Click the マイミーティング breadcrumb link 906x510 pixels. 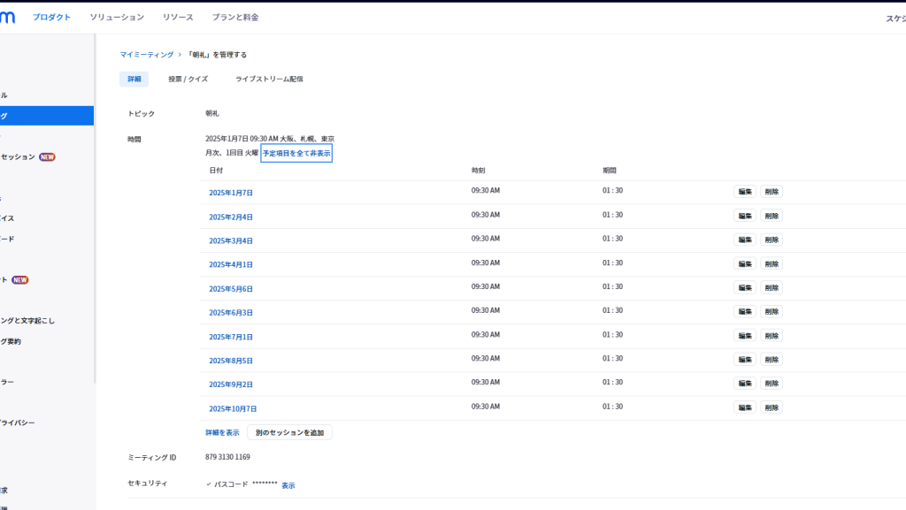coord(147,55)
